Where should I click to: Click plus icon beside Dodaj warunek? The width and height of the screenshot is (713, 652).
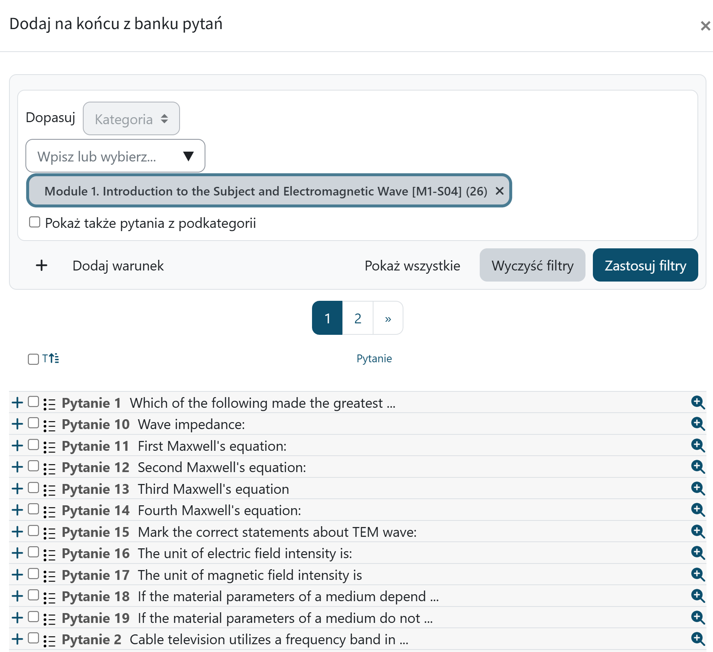point(41,266)
